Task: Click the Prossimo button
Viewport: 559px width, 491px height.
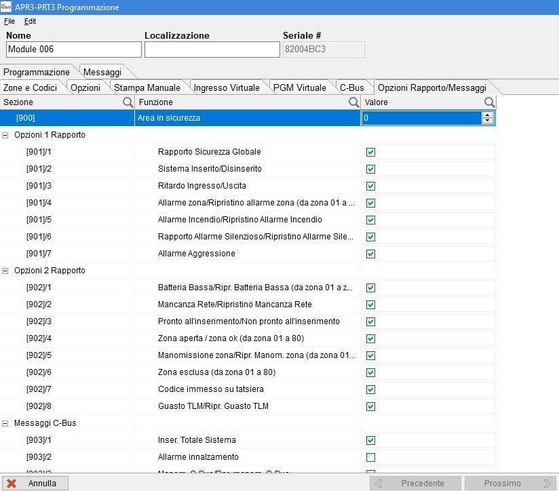Action: click(x=511, y=483)
